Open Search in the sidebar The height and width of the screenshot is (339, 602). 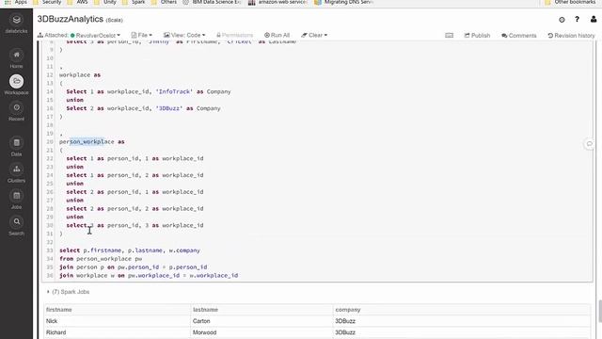(x=16, y=226)
